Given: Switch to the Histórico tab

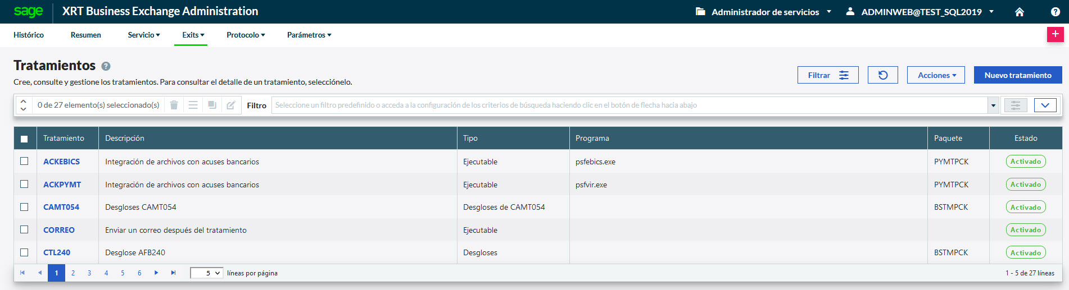Looking at the screenshot, I should [29, 35].
